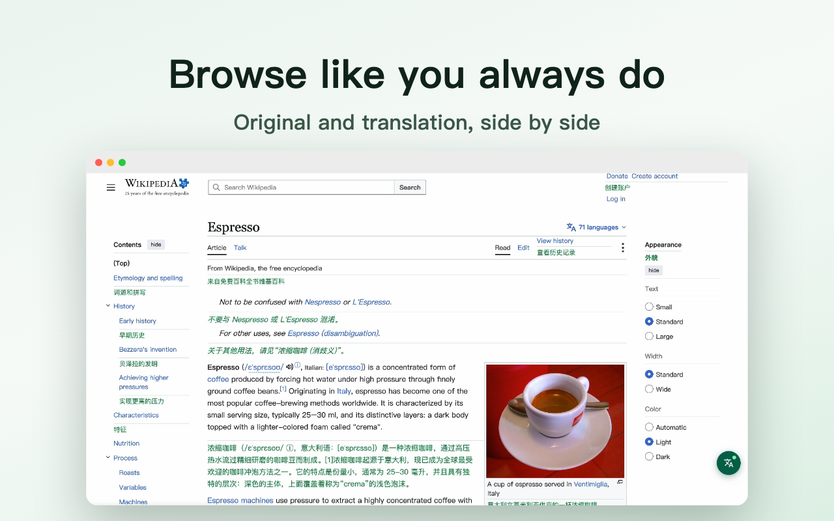Screen dimensions: 834x521
Task: Go to Variables section
Action: [x=132, y=487]
